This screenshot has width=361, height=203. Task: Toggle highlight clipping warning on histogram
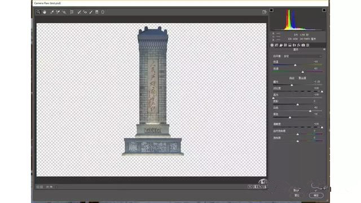point(324,10)
